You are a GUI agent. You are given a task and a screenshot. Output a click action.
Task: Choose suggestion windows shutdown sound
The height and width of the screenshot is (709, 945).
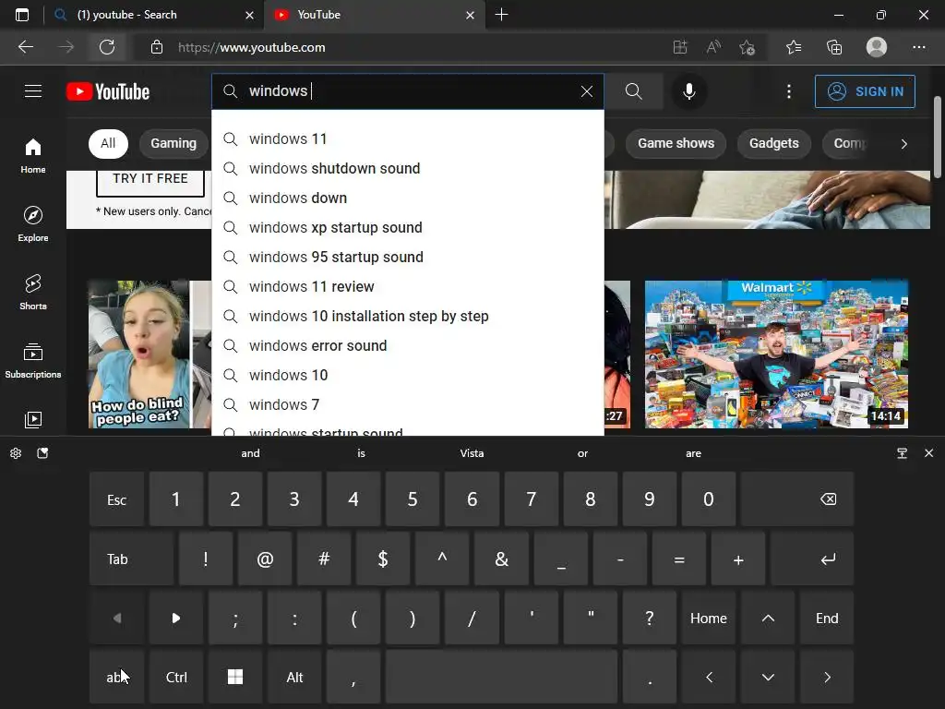pos(407,168)
